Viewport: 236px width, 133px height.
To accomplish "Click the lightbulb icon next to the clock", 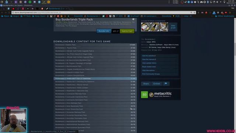I will (224, 2).
